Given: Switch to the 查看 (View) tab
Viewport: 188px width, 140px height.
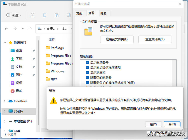Looking at the screenshot, I should coord(91,13).
